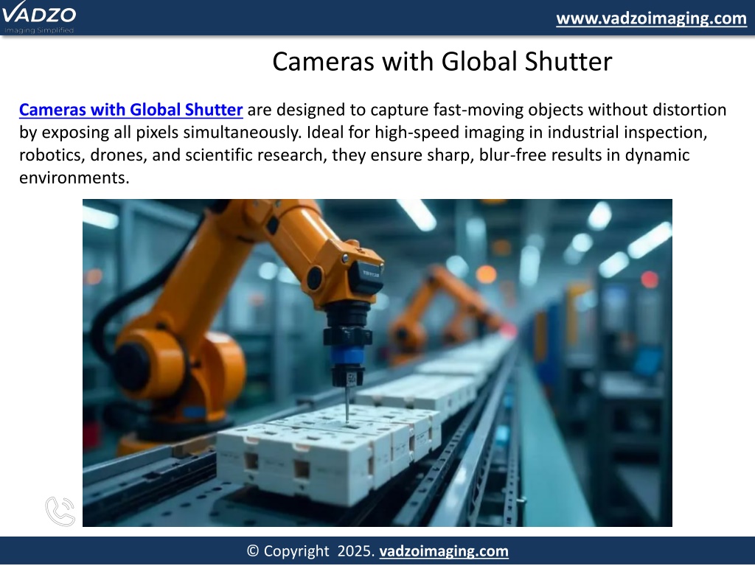Open the www.vadzoimaging.com header link
This screenshot has width=755, height=566.
point(651,18)
